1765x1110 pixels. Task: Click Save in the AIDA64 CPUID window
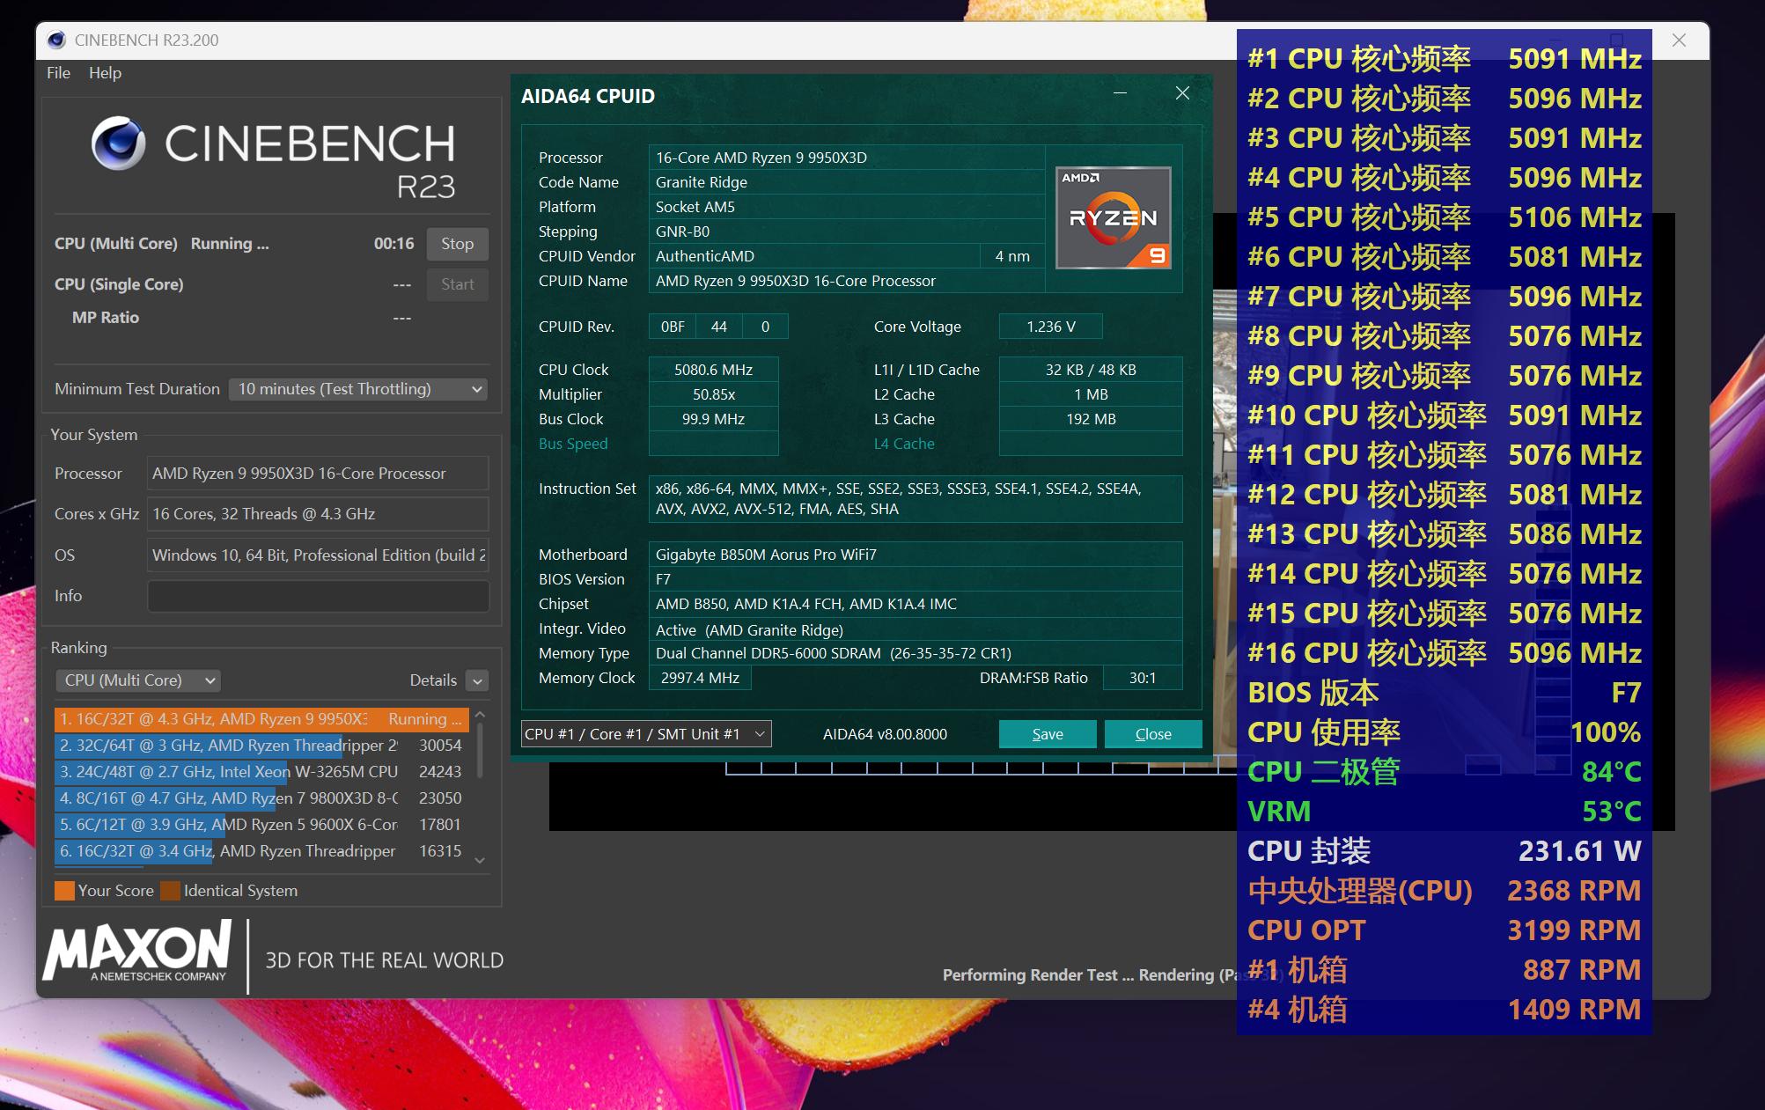[1047, 733]
